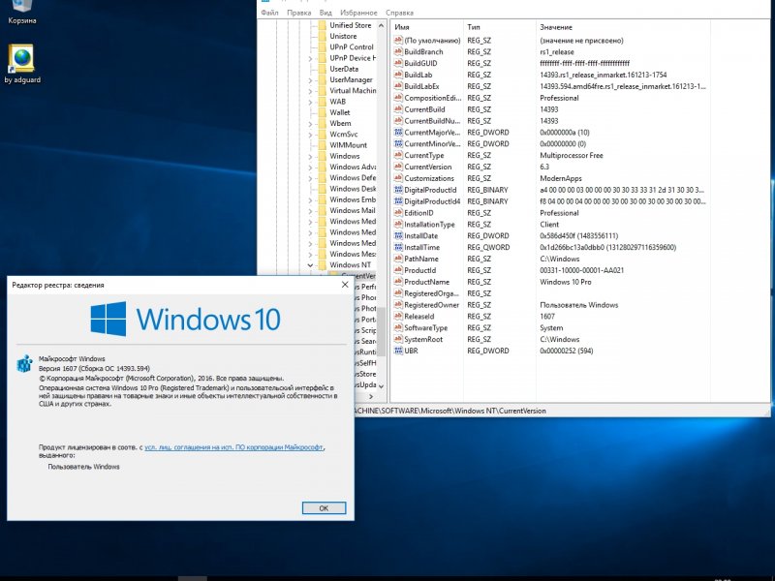Click the 'ModernApps' value data
The height and width of the screenshot is (581, 775).
561,178
